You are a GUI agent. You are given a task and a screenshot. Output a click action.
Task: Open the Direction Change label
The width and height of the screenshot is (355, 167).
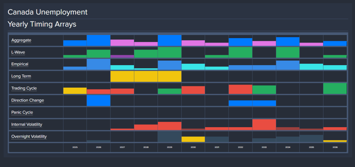point(28,100)
